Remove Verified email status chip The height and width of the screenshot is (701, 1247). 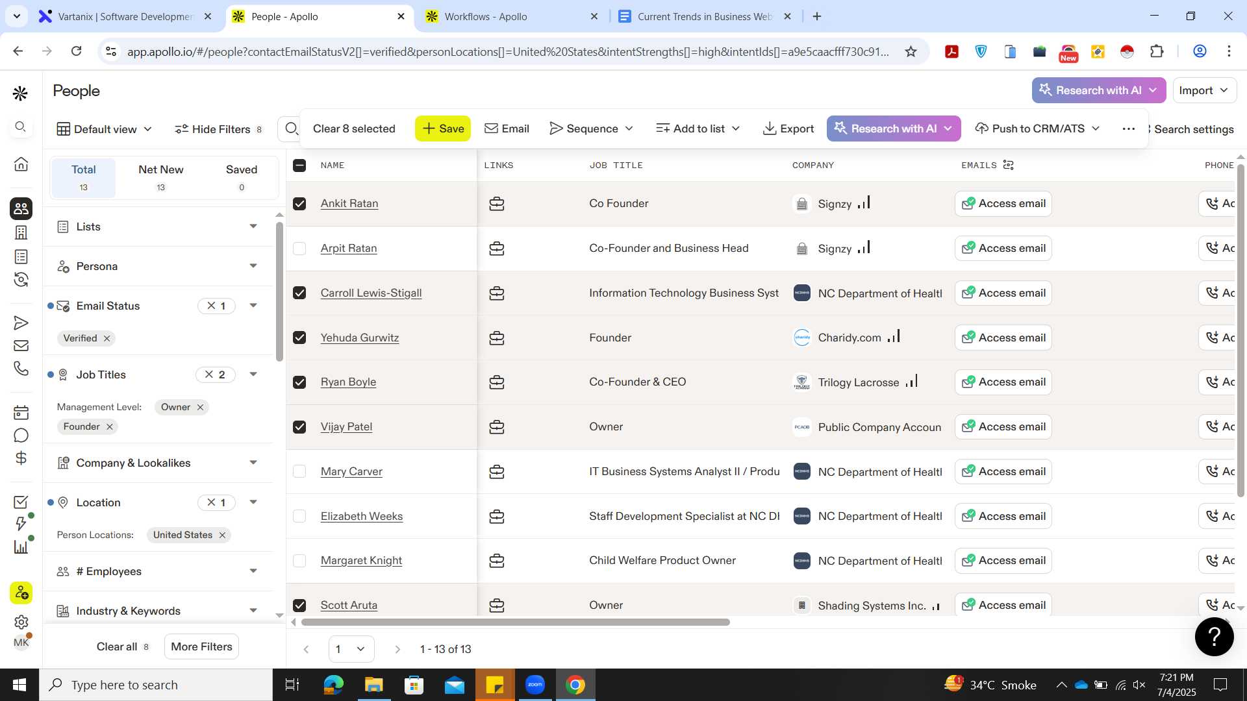point(107,338)
